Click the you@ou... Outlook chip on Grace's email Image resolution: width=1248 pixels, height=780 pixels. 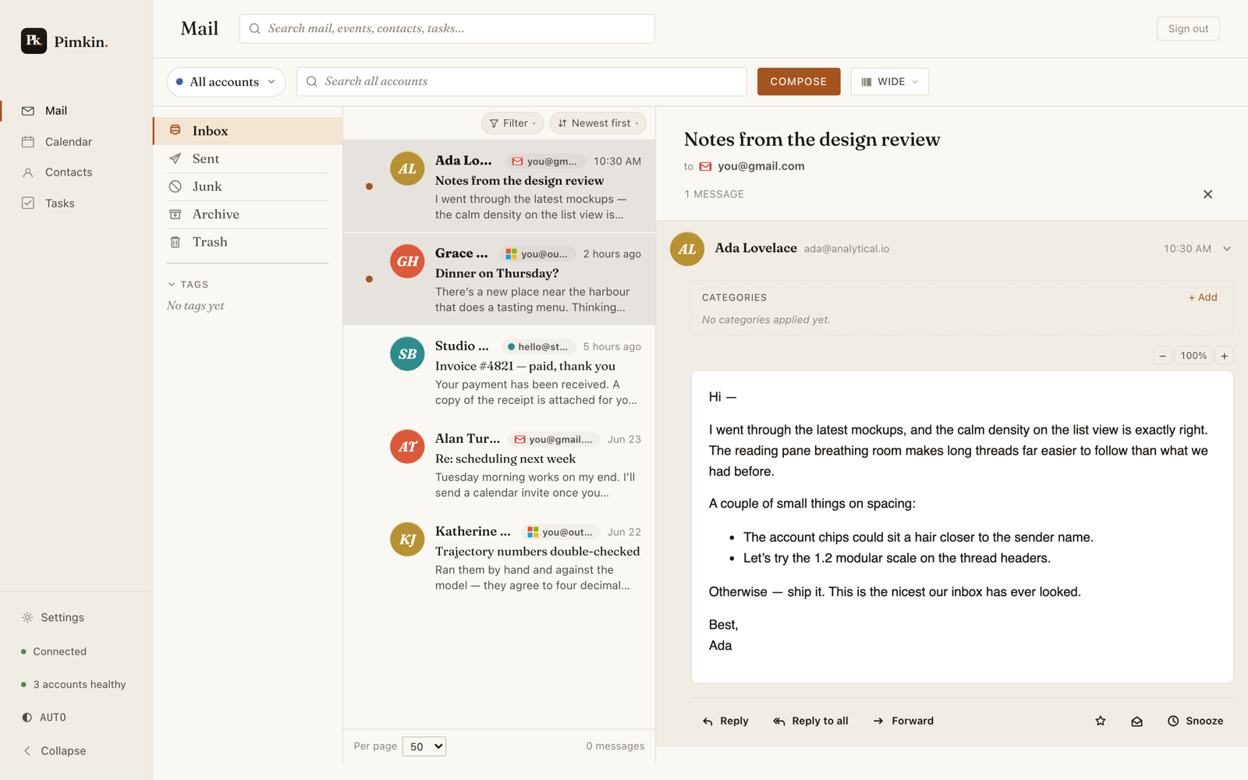537,254
